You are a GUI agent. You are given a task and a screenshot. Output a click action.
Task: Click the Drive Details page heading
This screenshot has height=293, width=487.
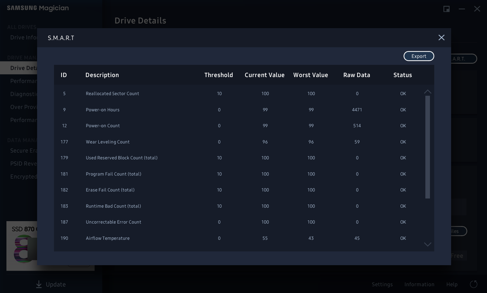click(x=140, y=20)
